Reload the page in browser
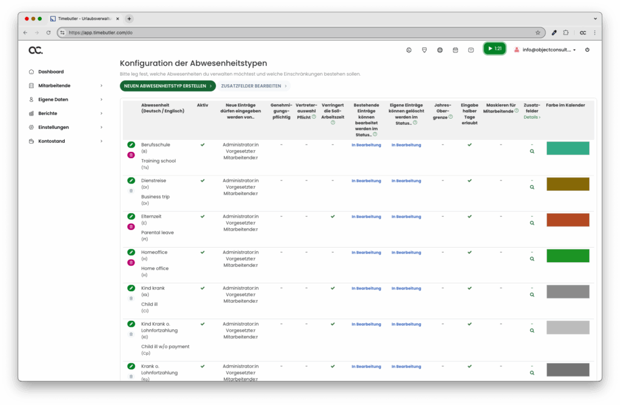Image resolution: width=620 pixels, height=405 pixels. [48, 33]
